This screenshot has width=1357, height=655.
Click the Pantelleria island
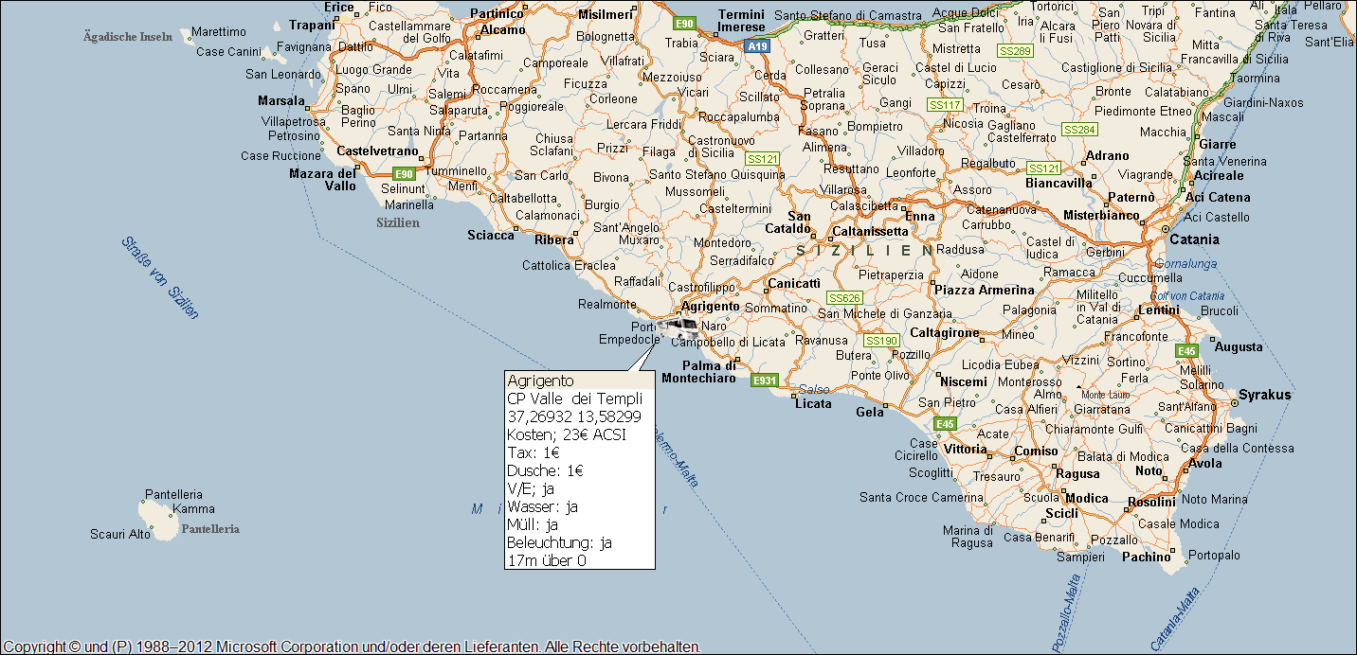[155, 515]
